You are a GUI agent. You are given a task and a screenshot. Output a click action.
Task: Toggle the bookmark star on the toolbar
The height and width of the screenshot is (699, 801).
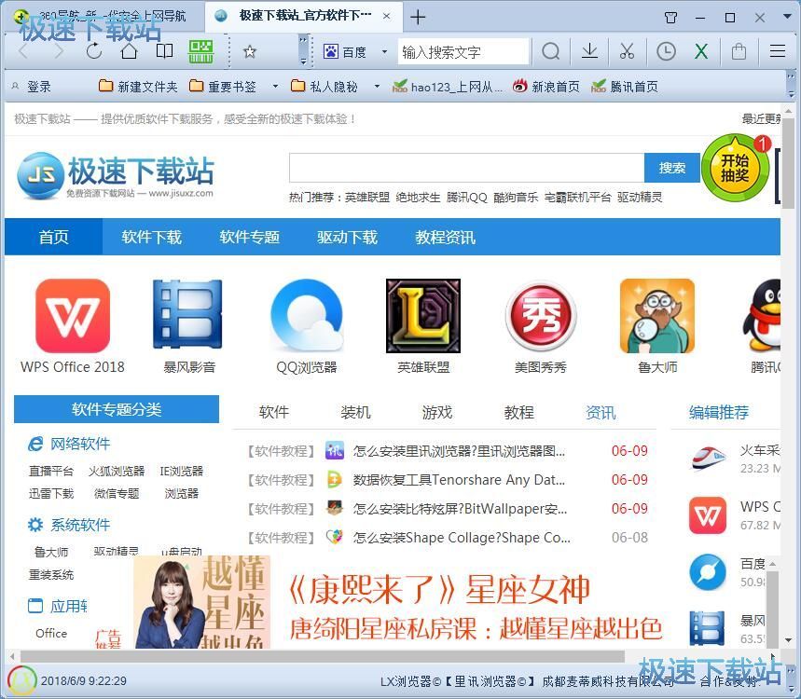pyautogui.click(x=248, y=52)
